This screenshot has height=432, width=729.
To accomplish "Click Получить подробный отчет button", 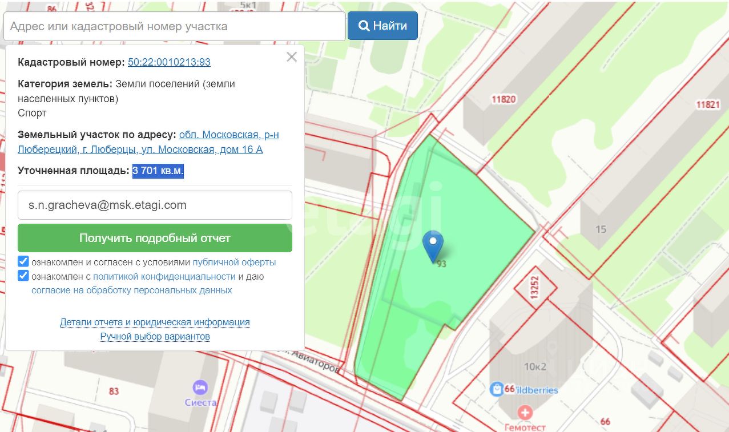I will pos(155,238).
